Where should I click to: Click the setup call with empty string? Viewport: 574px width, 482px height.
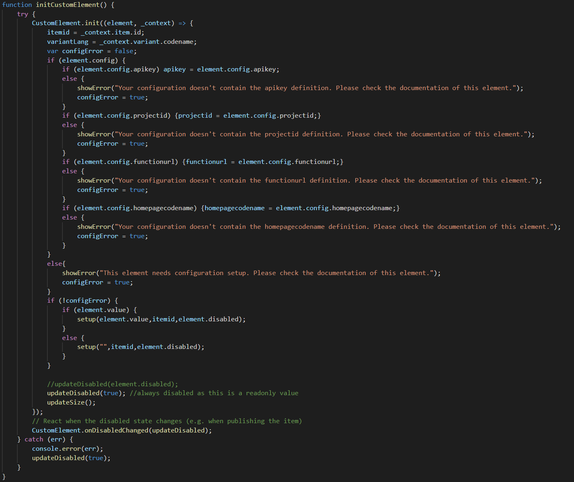[140, 346]
